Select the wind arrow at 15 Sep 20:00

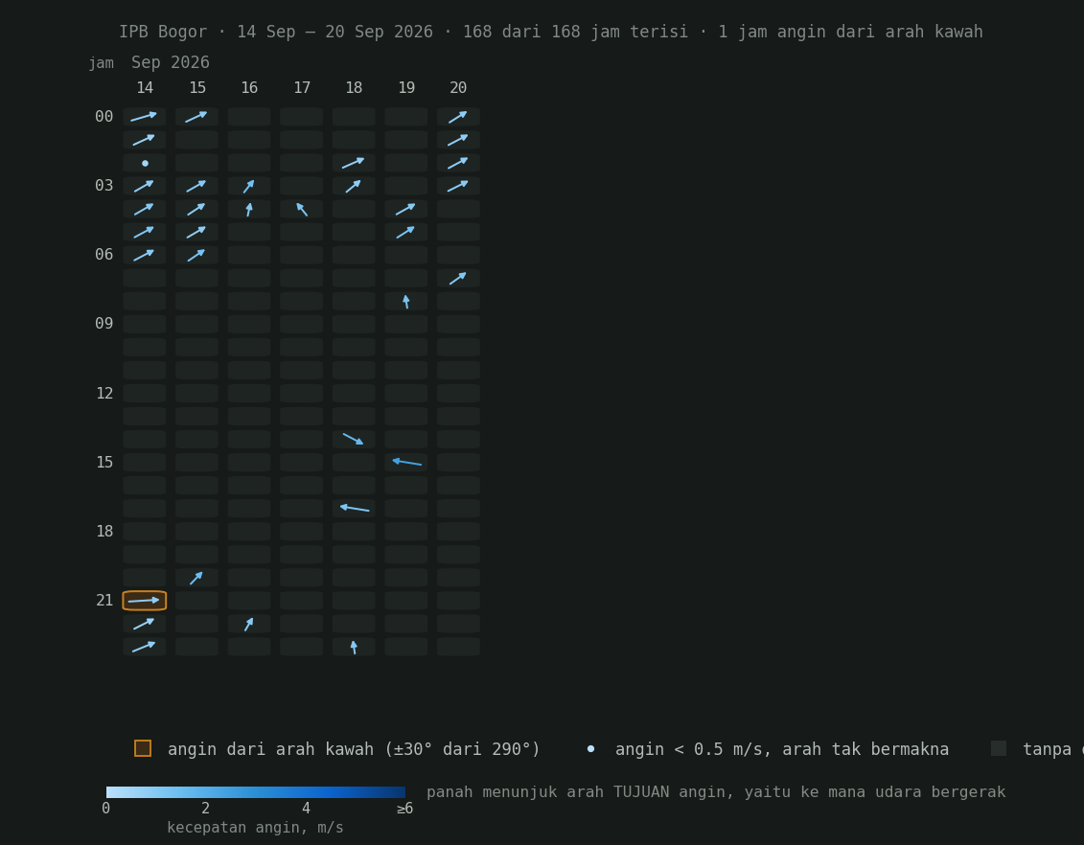[x=196, y=578]
